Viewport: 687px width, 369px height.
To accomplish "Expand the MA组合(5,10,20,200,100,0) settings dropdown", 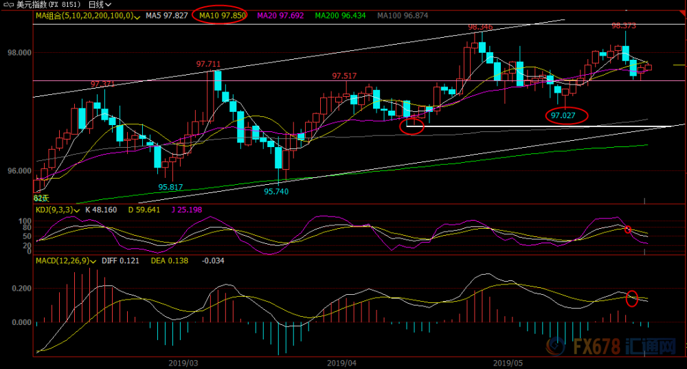I will click(137, 16).
